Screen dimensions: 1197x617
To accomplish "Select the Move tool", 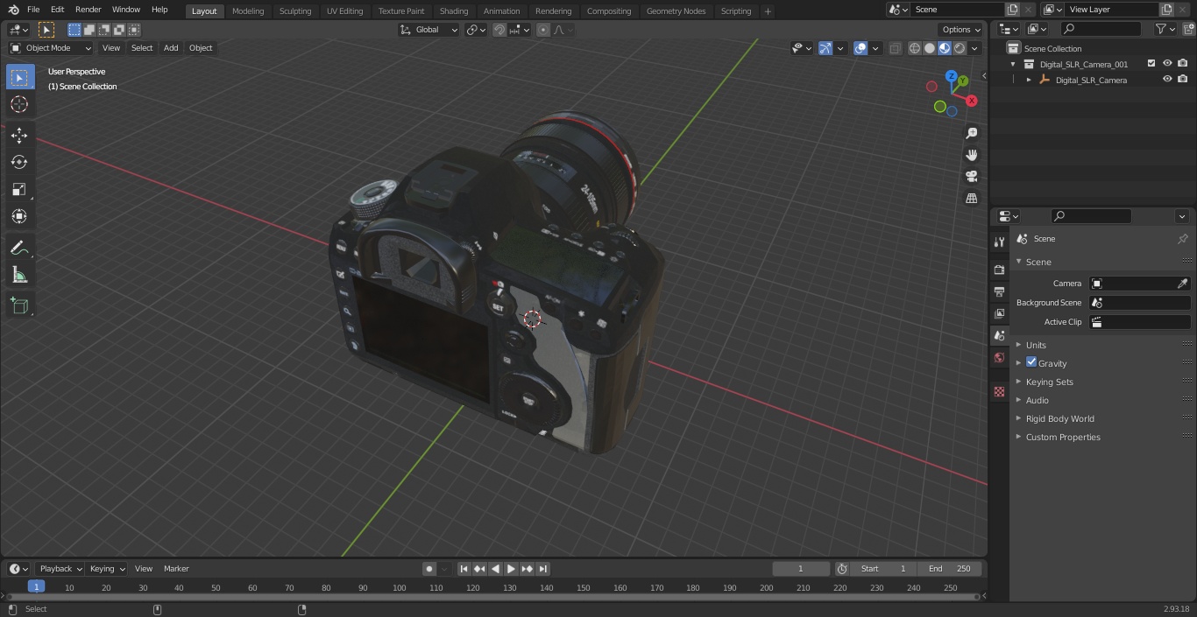I will point(19,135).
